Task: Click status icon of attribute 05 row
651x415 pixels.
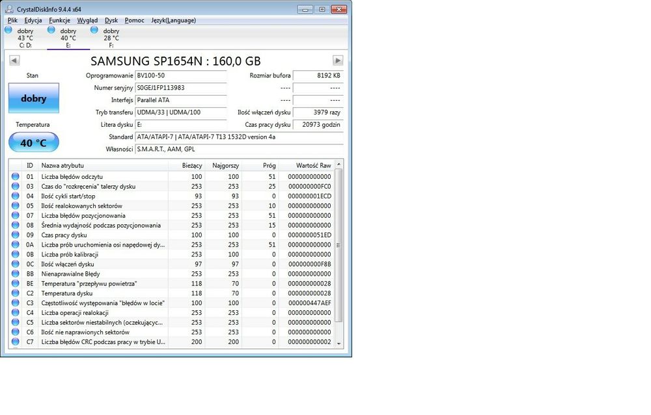Action: click(16, 206)
